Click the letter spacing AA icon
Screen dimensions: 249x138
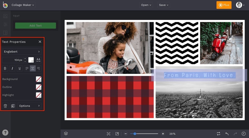tap(39, 60)
